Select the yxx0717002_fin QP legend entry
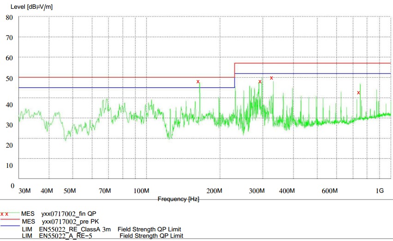Screen dimensions: 393x241 pyautogui.click(x=69, y=214)
